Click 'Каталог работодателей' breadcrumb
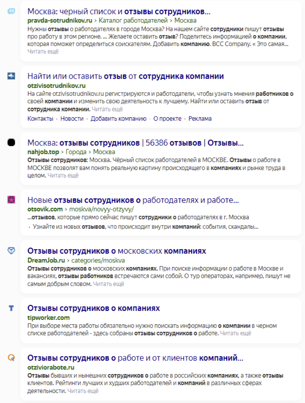 133,21
